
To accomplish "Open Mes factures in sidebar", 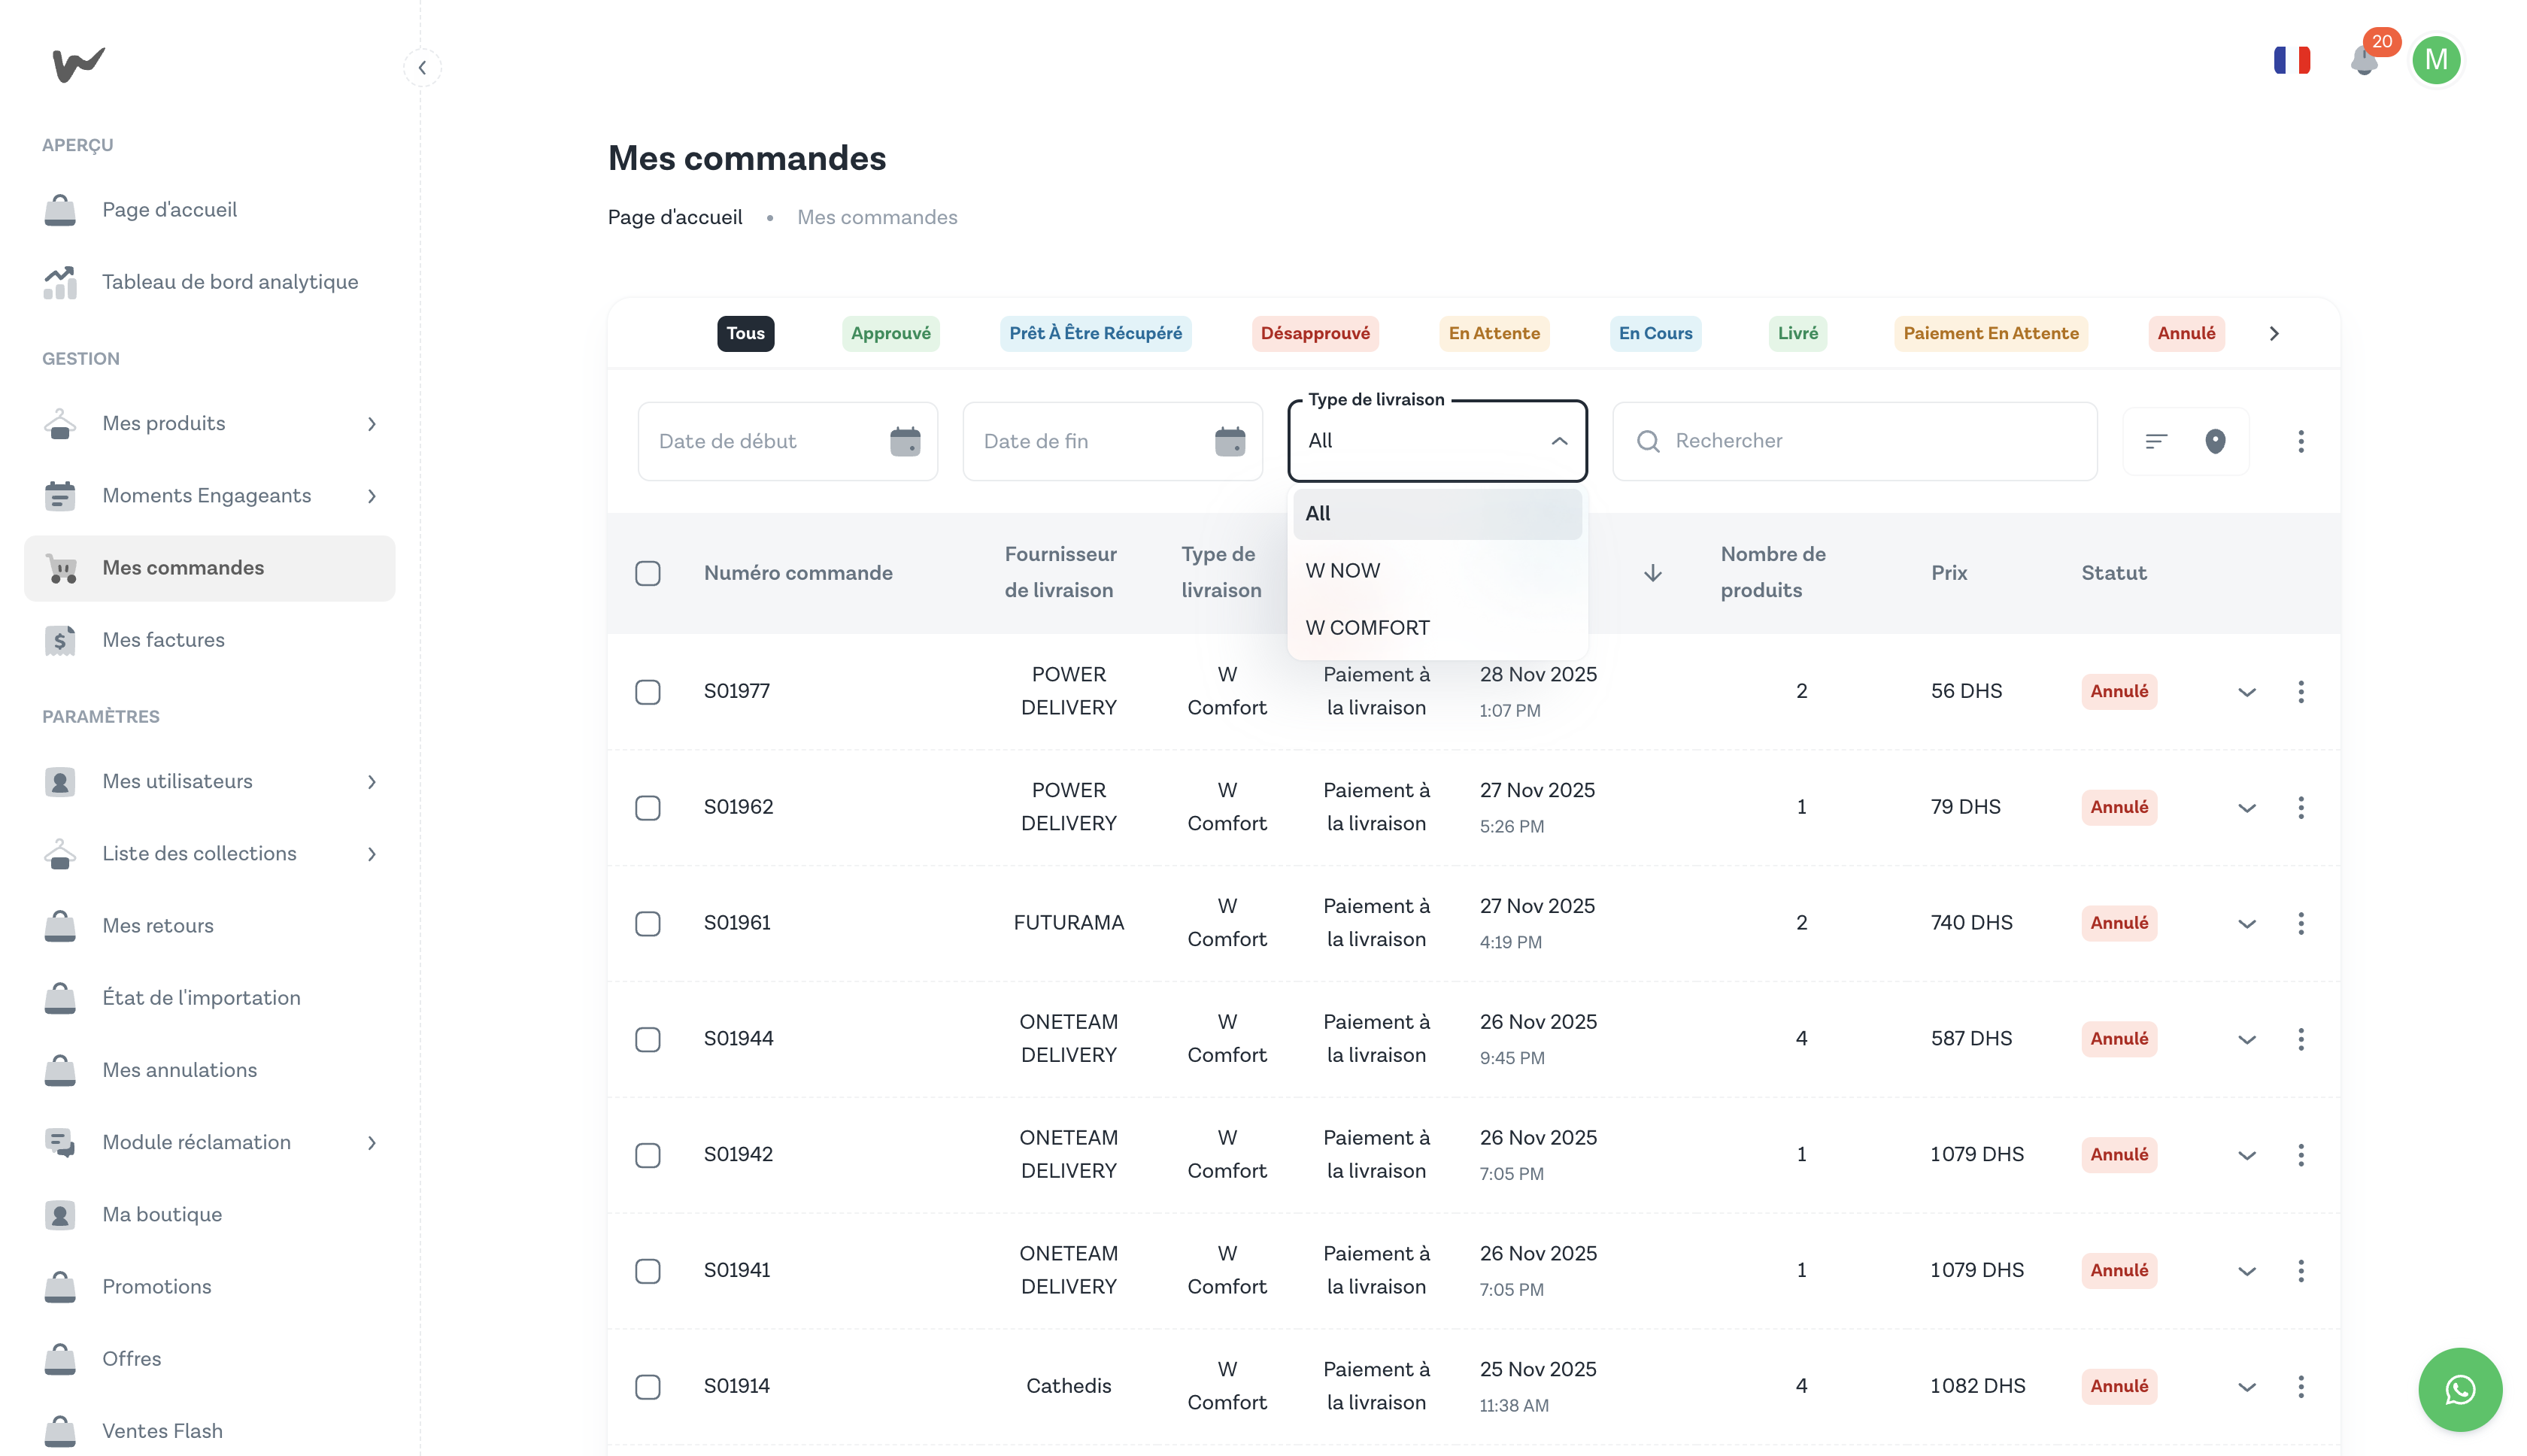I will [x=163, y=640].
